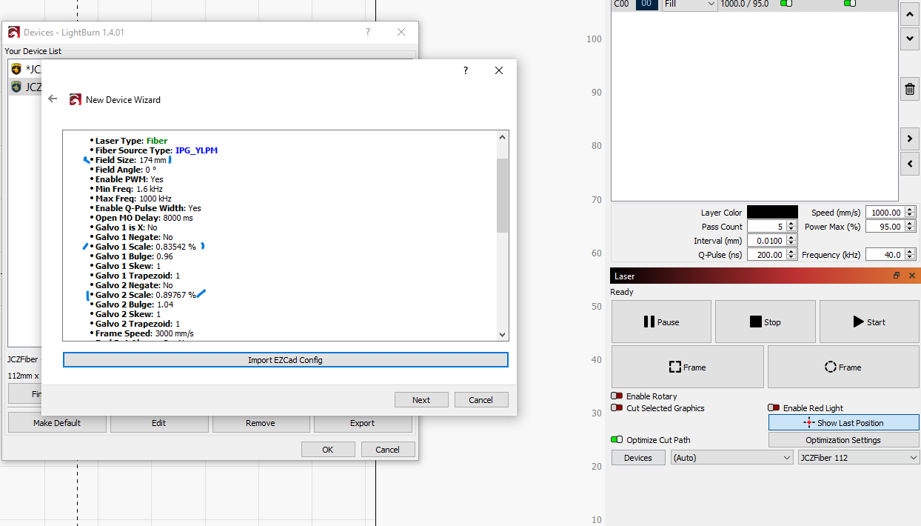
Task: Click Next in the New Device Wizard
Action: coord(421,400)
